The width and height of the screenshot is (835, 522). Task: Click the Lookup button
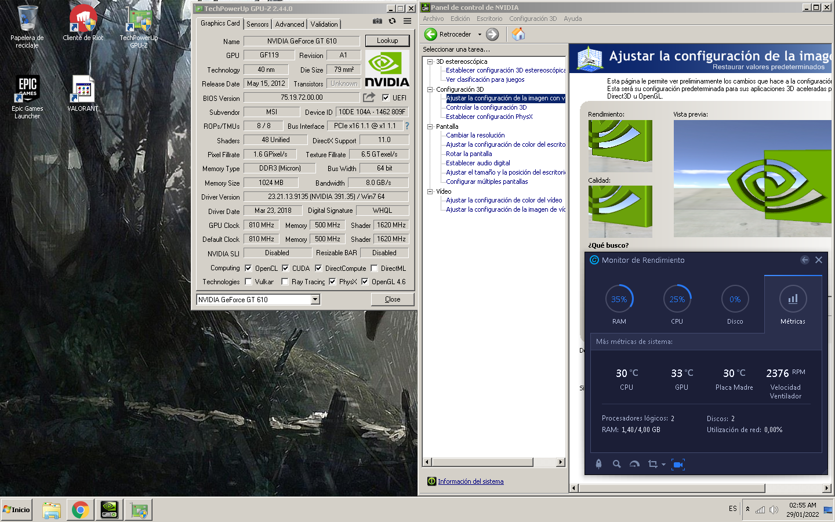pyautogui.click(x=387, y=41)
